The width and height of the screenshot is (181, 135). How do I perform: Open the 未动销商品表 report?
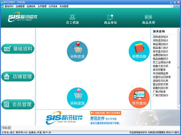tap(160, 74)
